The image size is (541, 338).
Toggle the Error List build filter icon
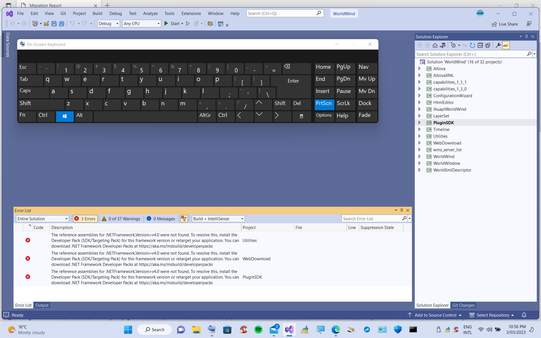(184, 219)
